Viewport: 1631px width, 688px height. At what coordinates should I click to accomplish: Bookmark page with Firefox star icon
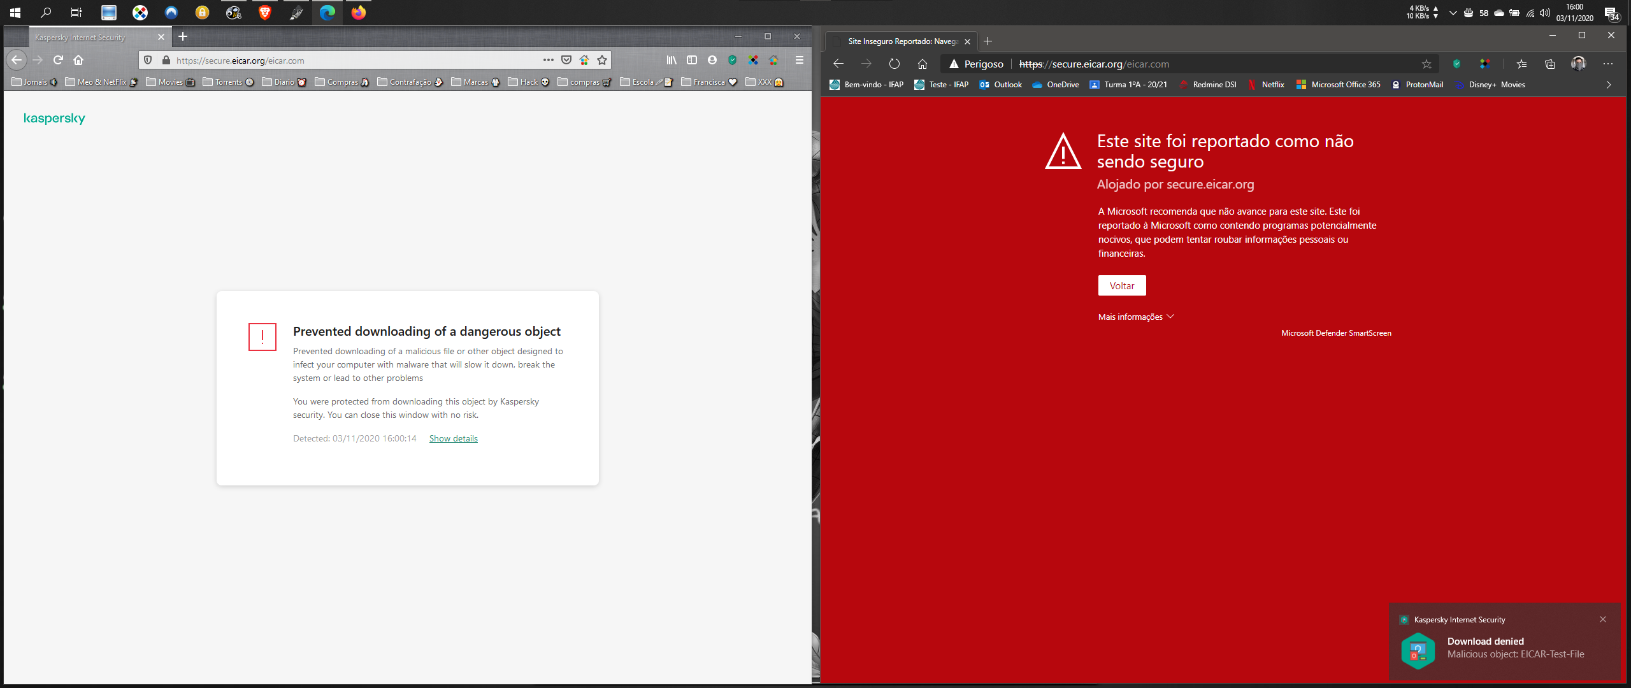click(602, 60)
